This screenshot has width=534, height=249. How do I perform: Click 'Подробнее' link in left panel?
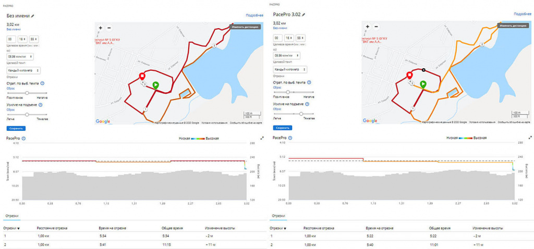point(254,15)
